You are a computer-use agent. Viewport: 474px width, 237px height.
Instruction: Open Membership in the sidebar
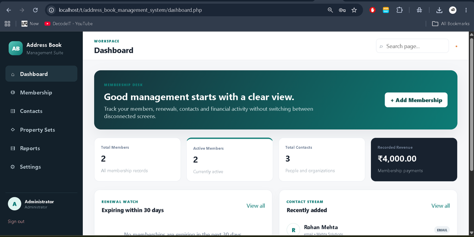tap(41, 92)
